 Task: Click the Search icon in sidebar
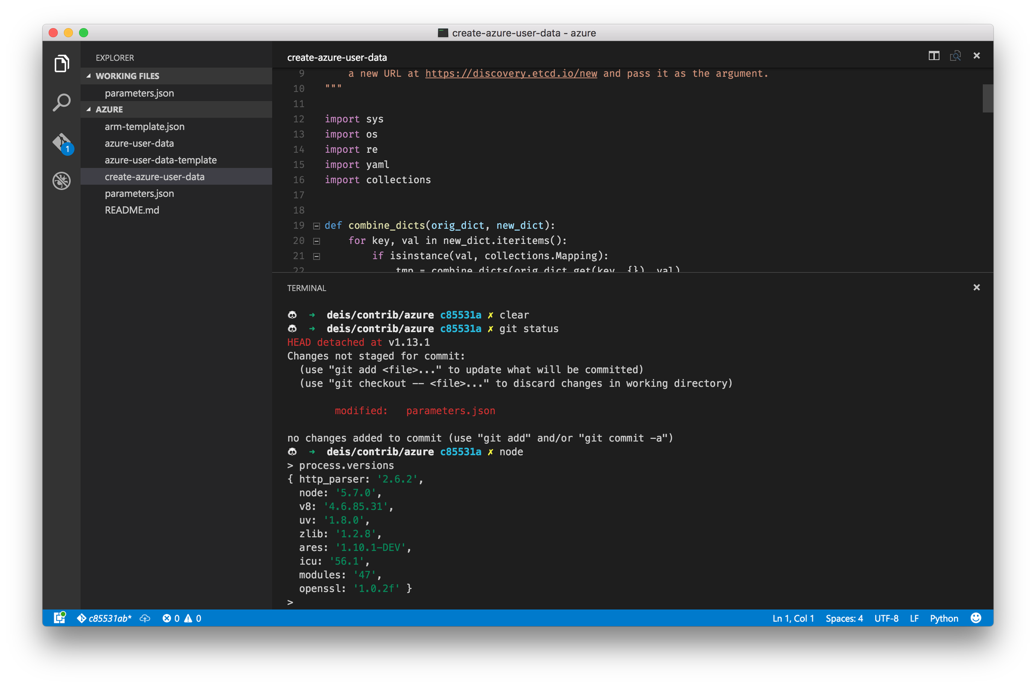(61, 101)
